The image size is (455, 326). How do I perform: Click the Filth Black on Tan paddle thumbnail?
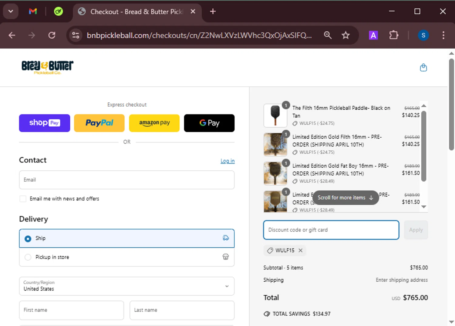click(275, 115)
